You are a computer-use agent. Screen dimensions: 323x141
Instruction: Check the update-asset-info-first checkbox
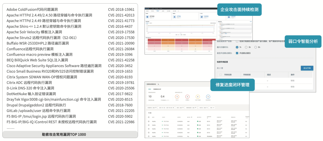tap(237, 41)
